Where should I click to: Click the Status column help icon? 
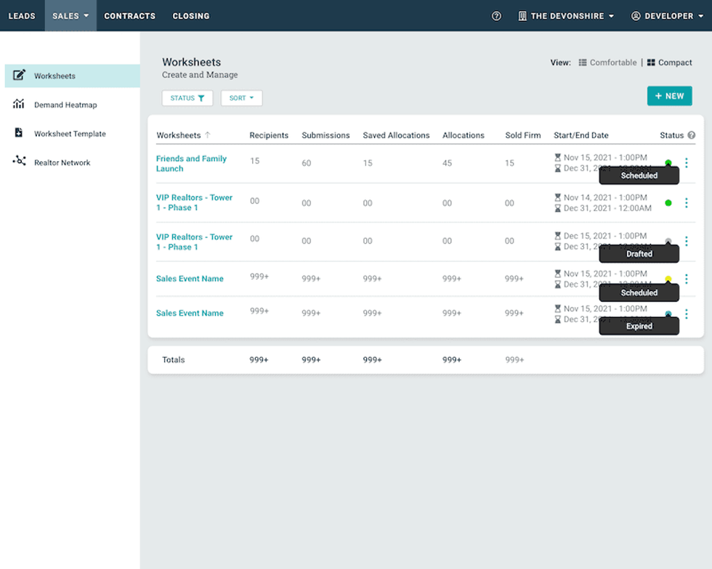[692, 135]
